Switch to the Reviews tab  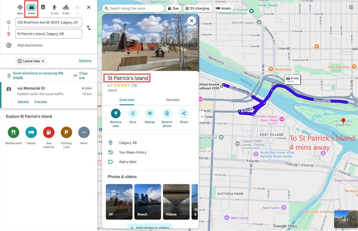coord(173,100)
